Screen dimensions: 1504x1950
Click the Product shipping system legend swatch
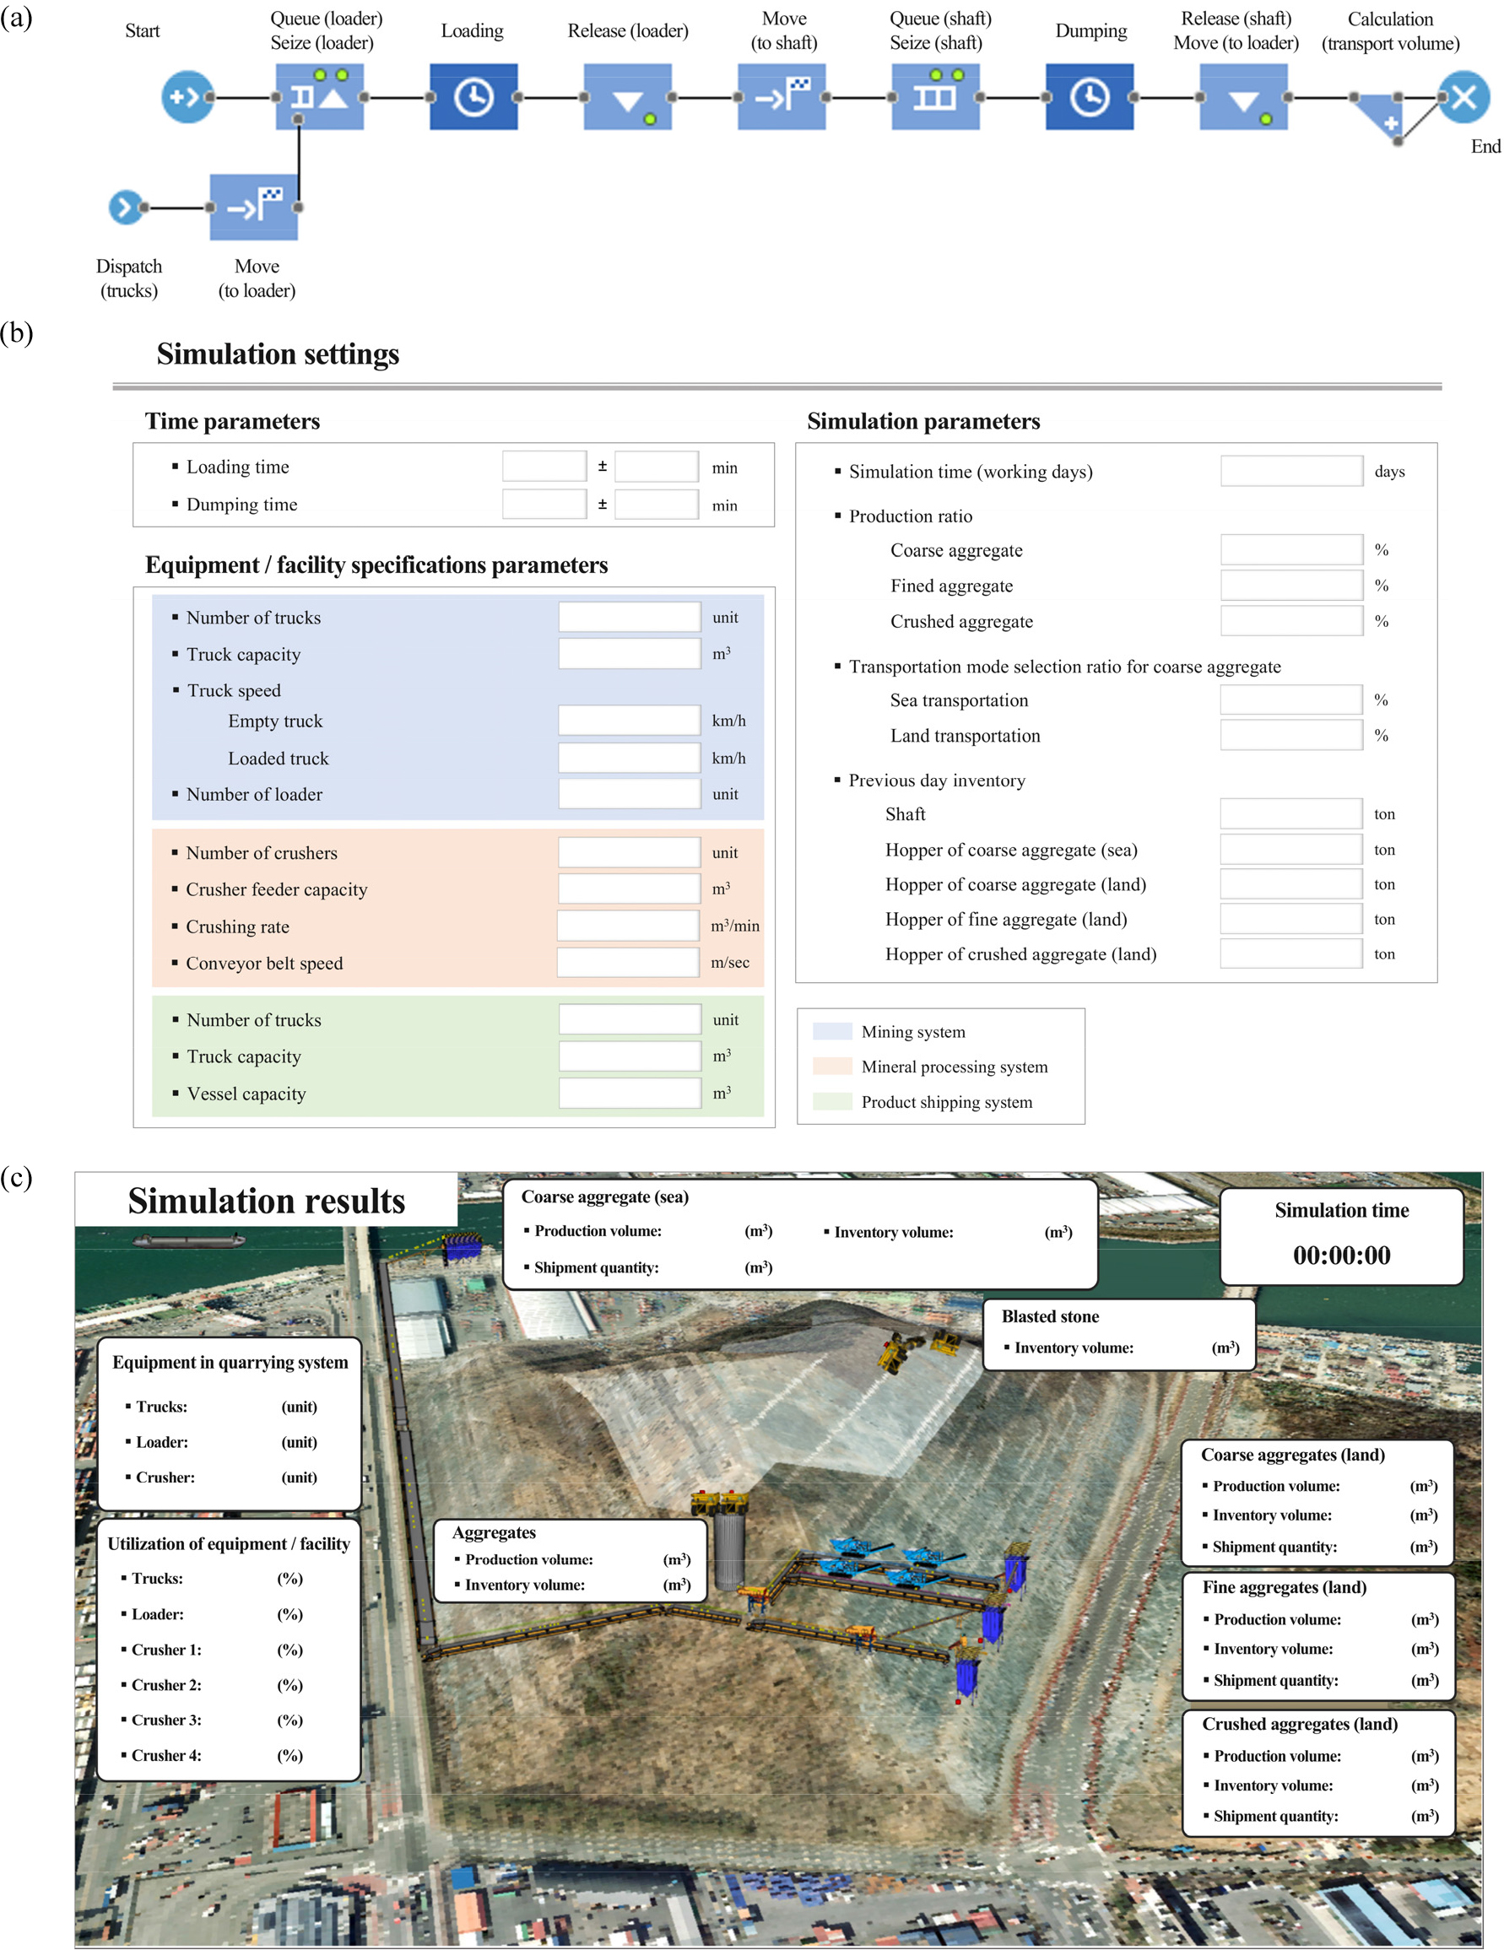[x=831, y=1102]
